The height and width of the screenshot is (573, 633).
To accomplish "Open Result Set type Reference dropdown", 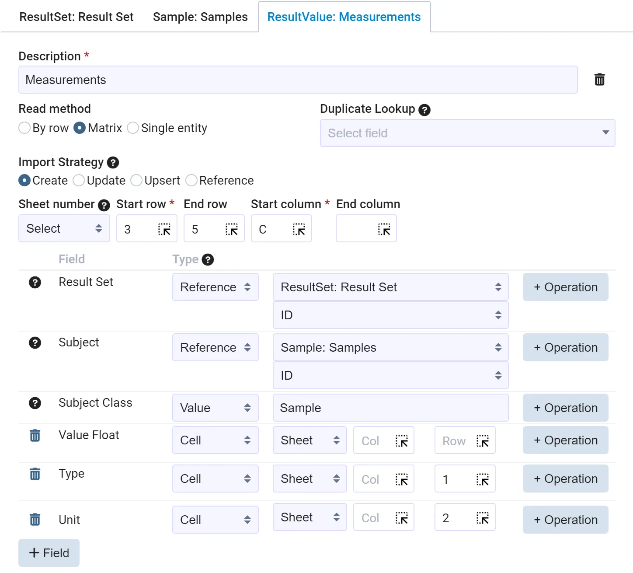I will [216, 287].
